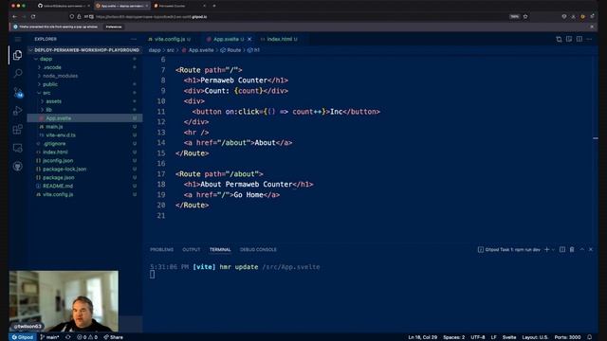Open the new terminal profile dropdown arrow
Image resolution: width=607 pixels, height=341 pixels.
coord(553,250)
